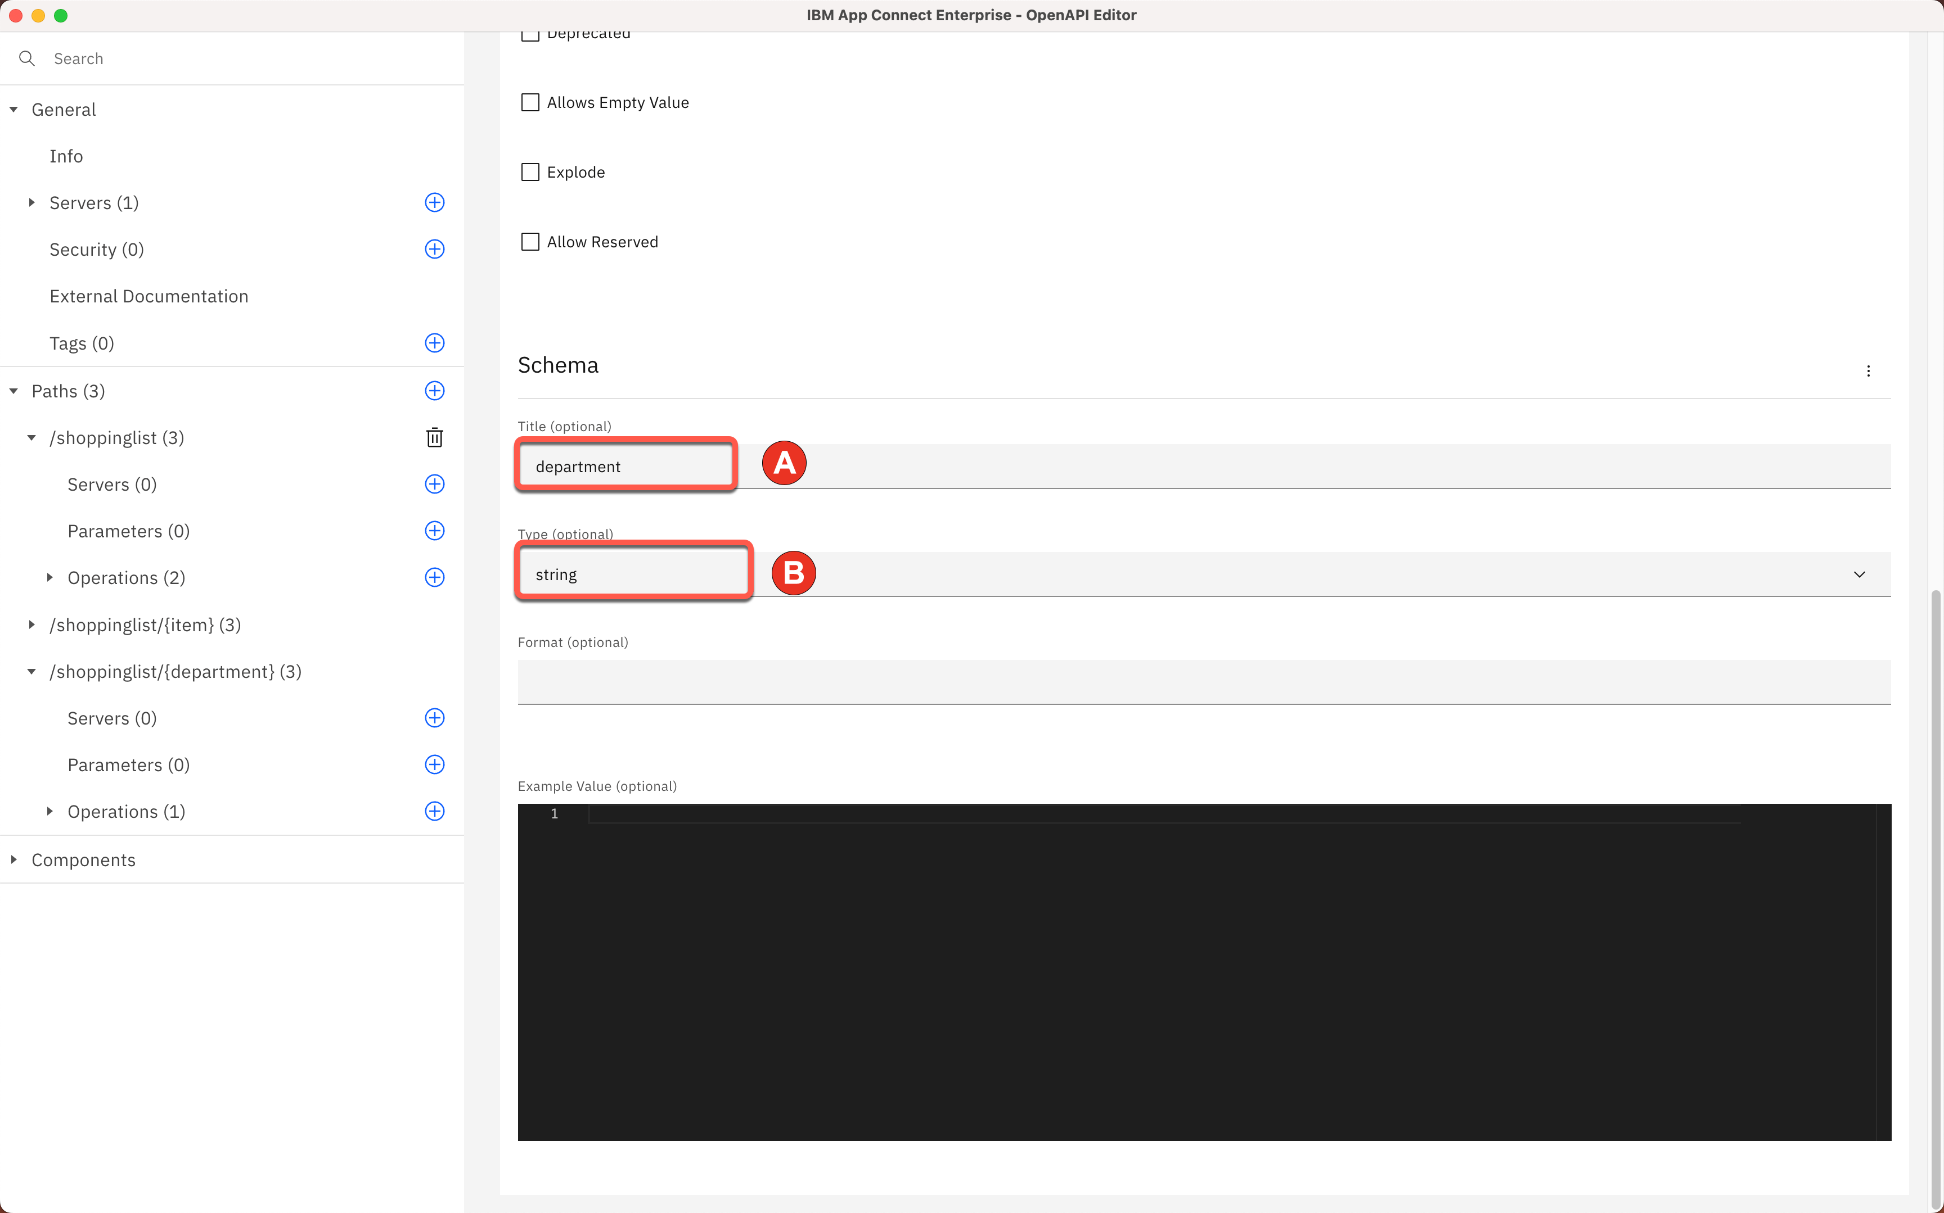
Task: Check the Explode option
Action: point(530,171)
